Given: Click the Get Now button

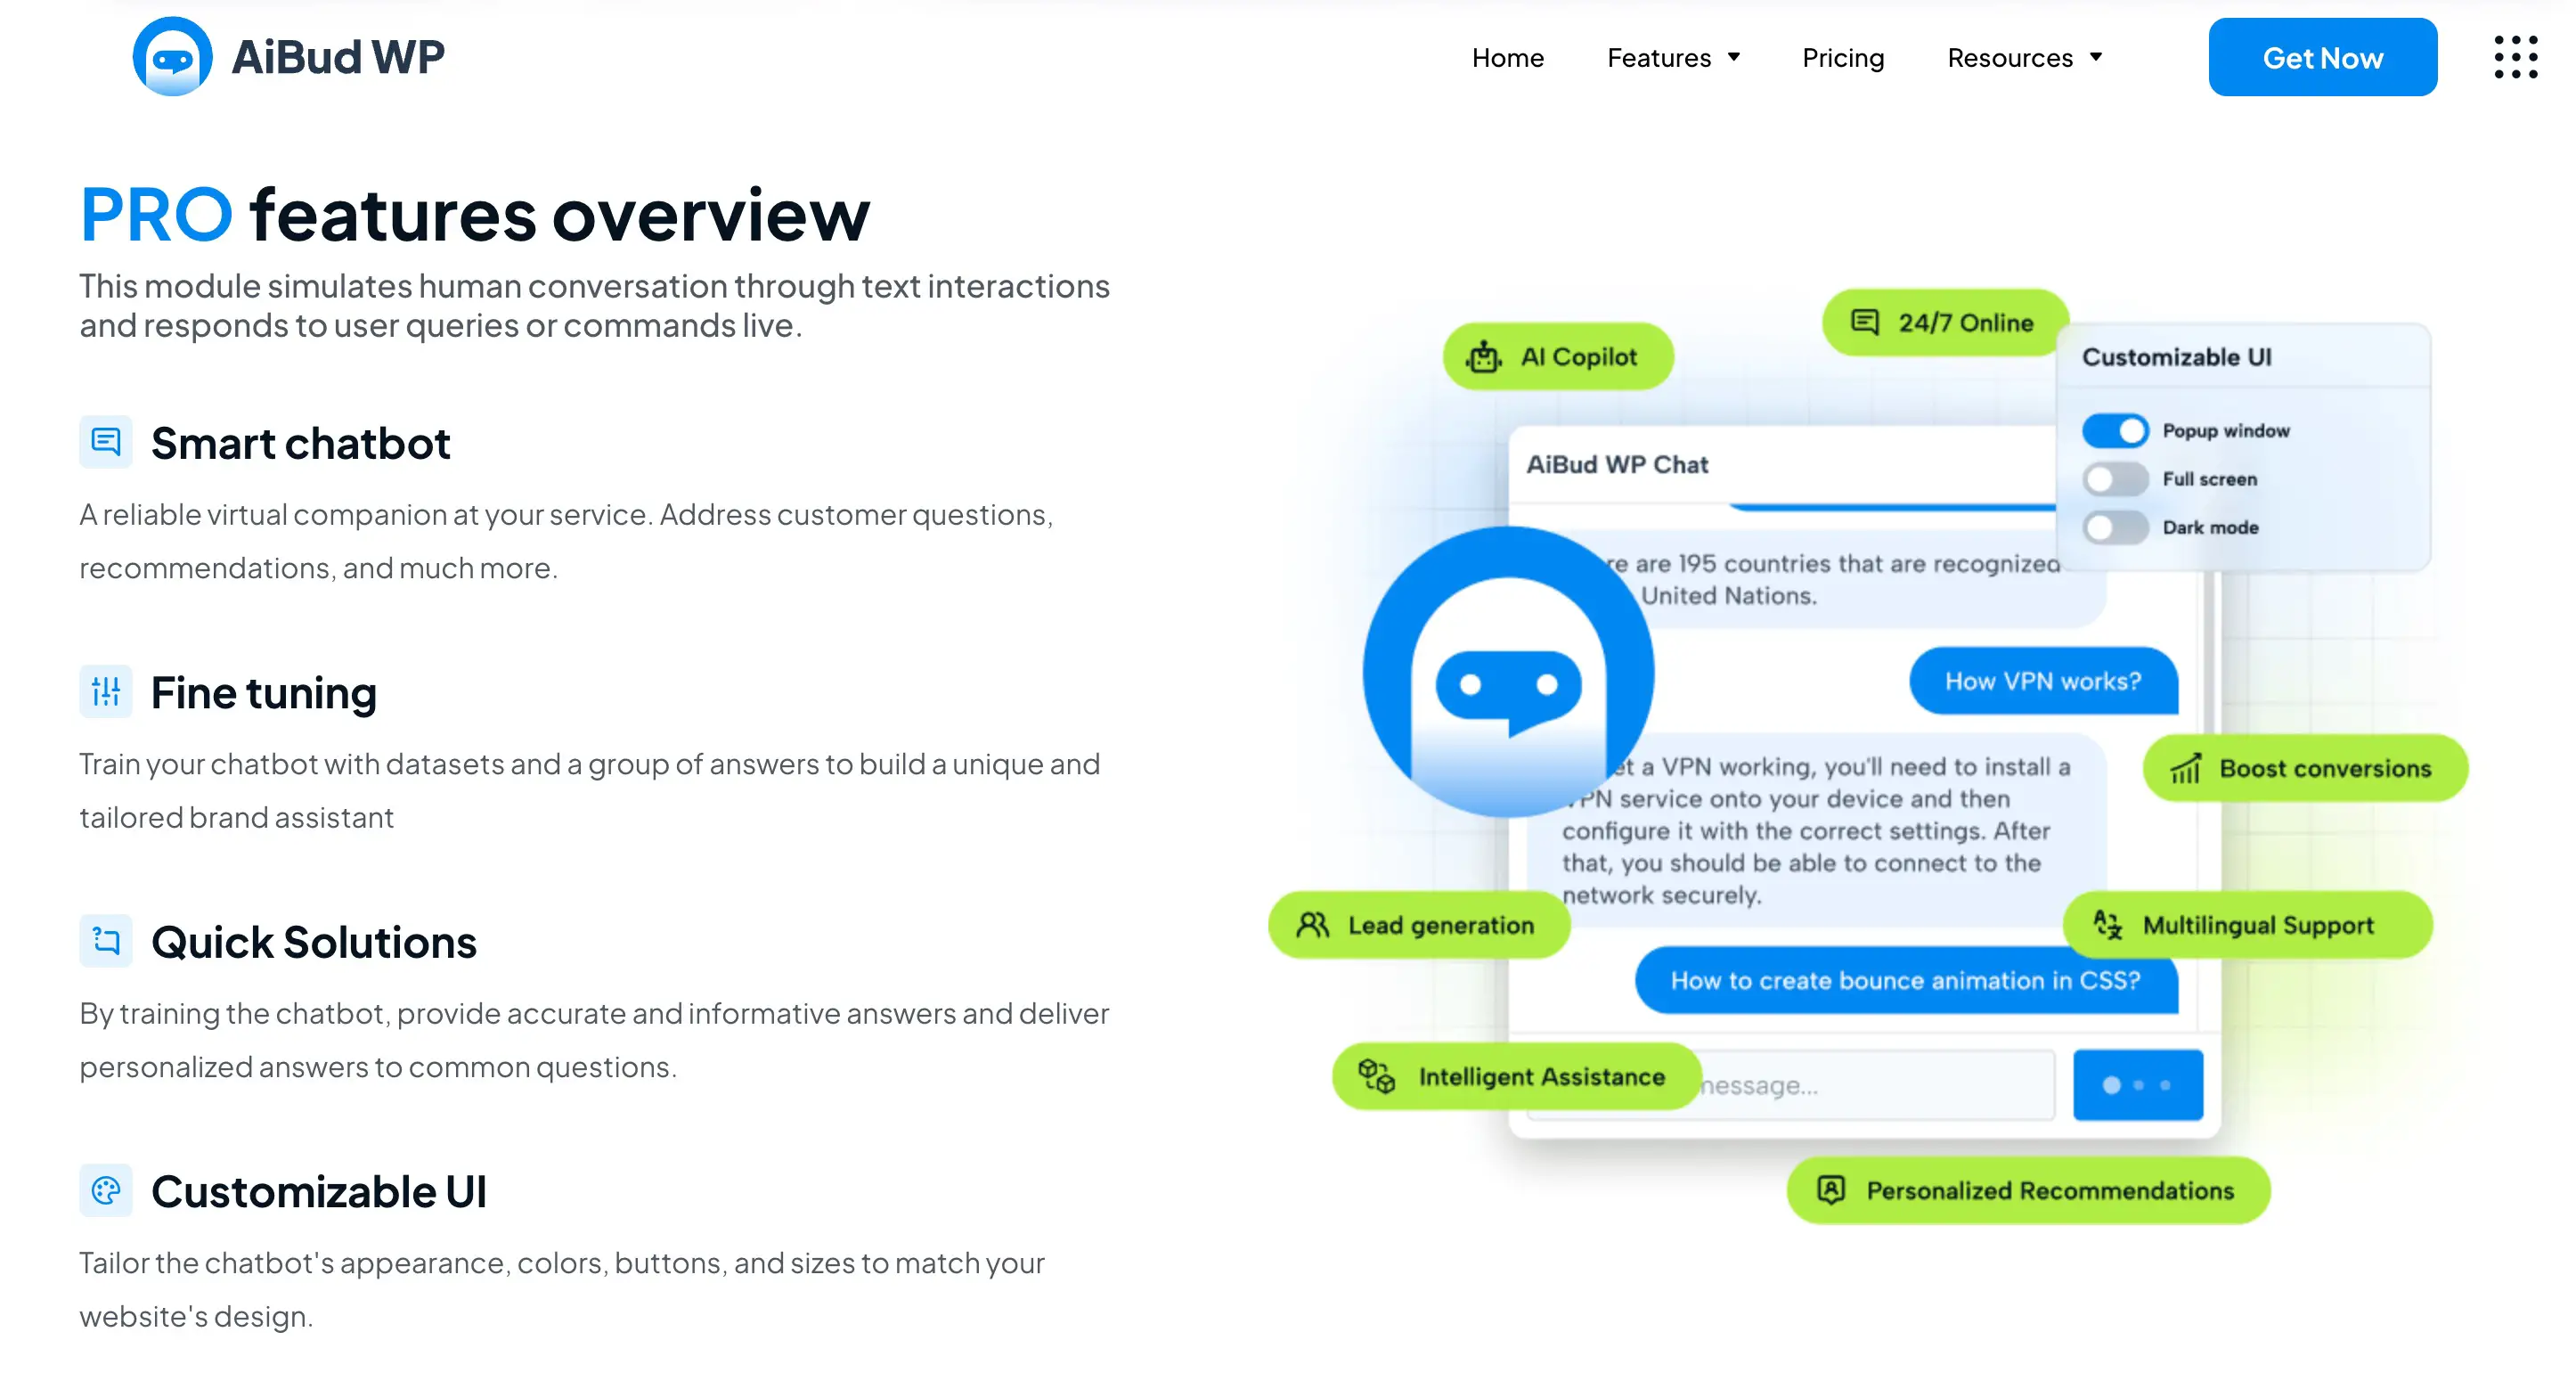Looking at the screenshot, I should tap(2322, 58).
